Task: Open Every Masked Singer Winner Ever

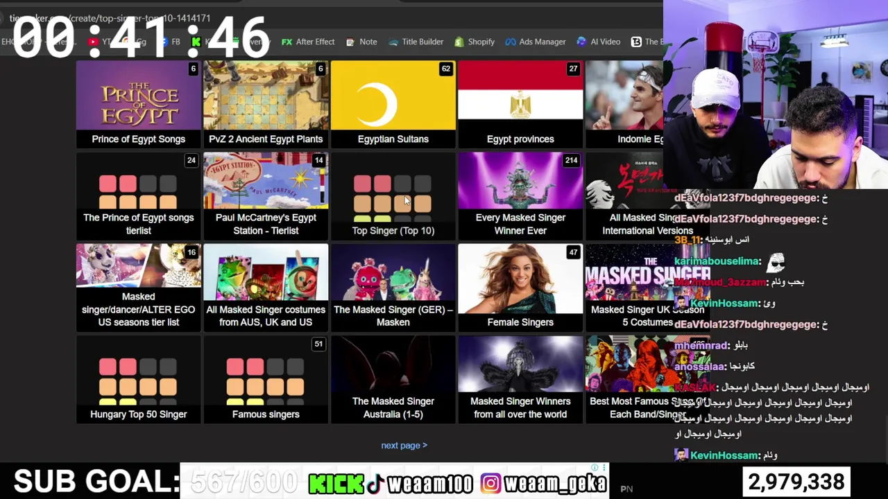Action: coord(520,195)
